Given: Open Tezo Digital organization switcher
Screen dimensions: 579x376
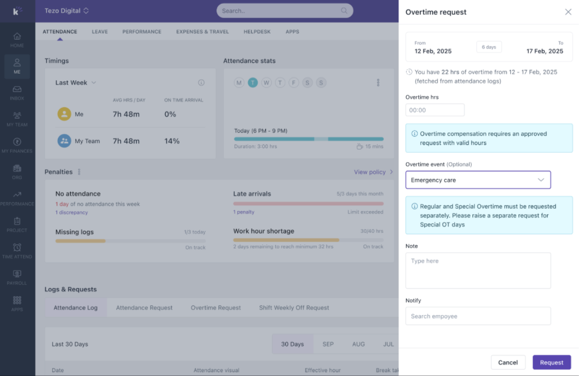Looking at the screenshot, I should pos(66,11).
